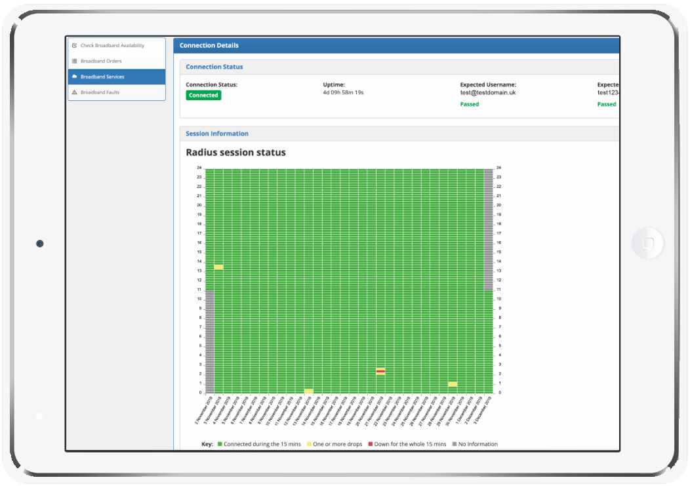Click the red downtime cell on the chart
Screen dimensions: 690x486
[380, 371]
